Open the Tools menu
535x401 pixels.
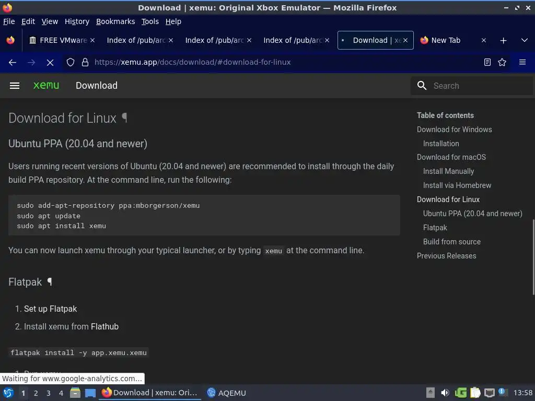tap(150, 21)
